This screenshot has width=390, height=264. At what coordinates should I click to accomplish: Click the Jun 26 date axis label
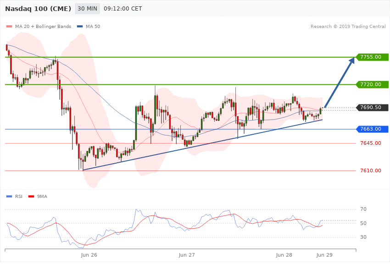[89, 255]
